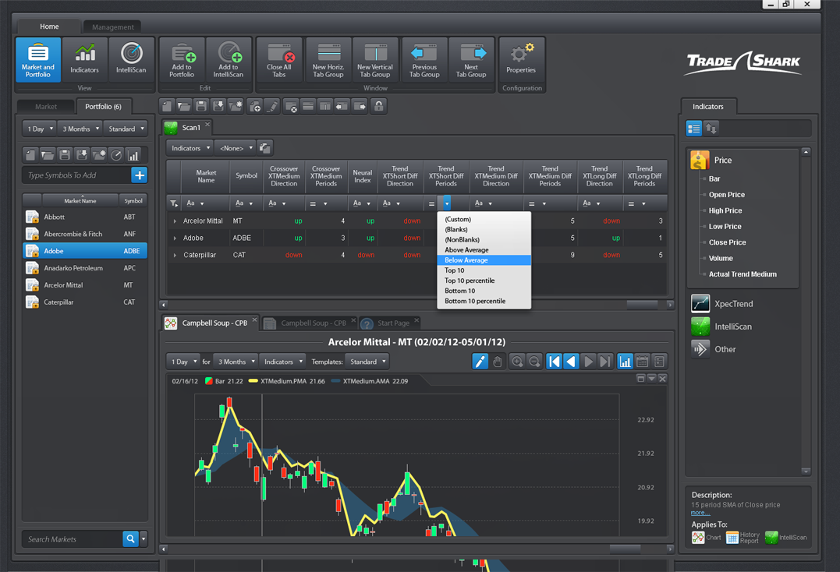Open the 3 Months dropdown in the portfolio panel

click(81, 129)
